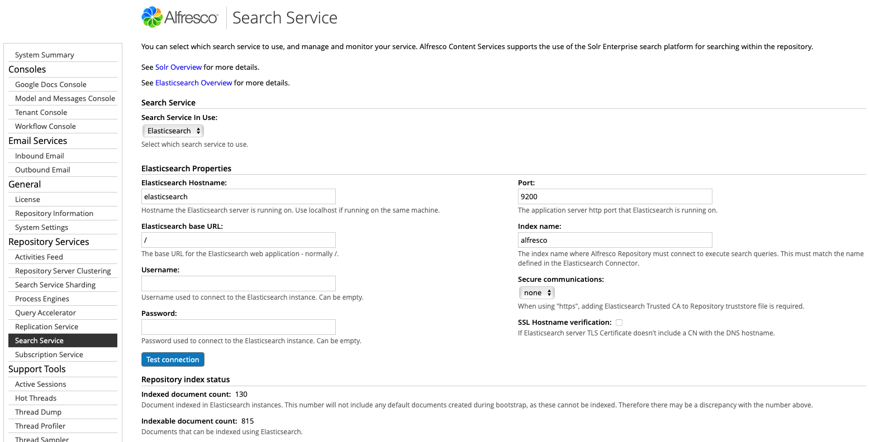The height and width of the screenshot is (442, 870).
Task: Open the Thread Dump support tool
Action: coord(38,412)
